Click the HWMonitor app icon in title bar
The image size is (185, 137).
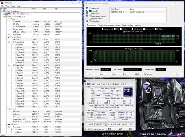pos(2,3)
